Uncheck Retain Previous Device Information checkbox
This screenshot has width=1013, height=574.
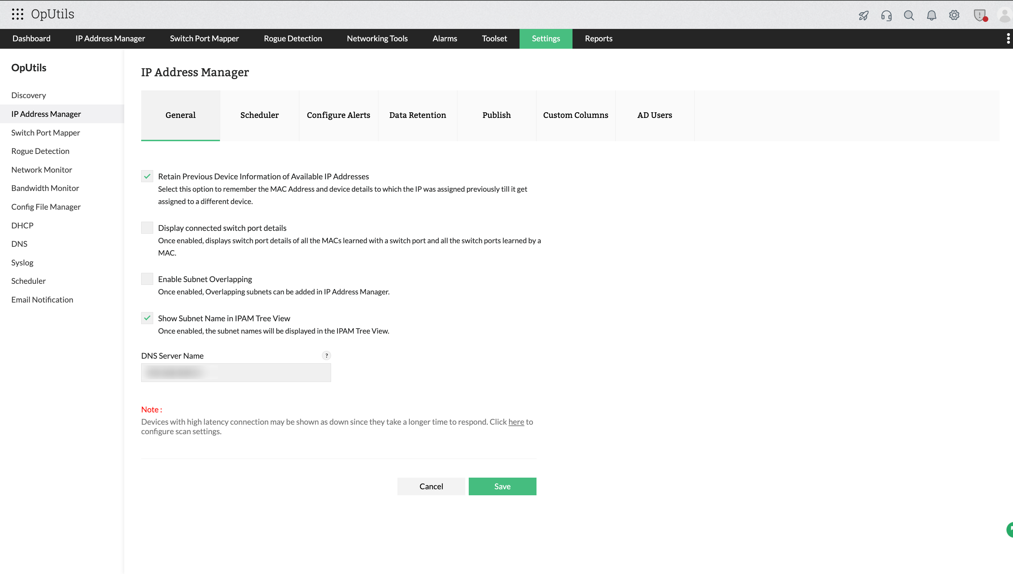147,176
